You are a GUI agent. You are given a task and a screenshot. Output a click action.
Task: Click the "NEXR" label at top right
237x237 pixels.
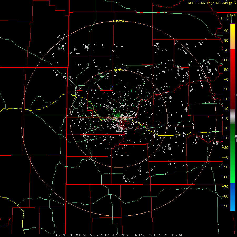click(231, 16)
